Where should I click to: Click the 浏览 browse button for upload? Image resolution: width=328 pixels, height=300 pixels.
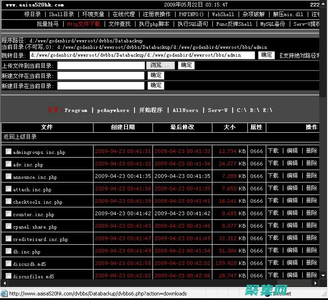tap(160, 65)
